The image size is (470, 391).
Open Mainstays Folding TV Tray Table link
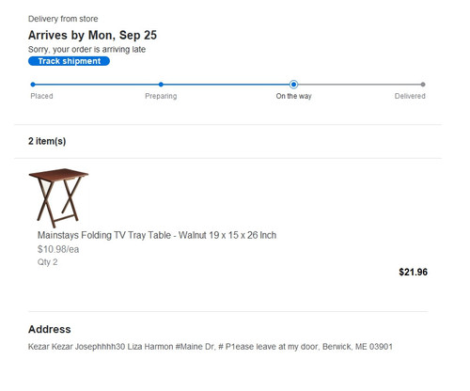157,235
